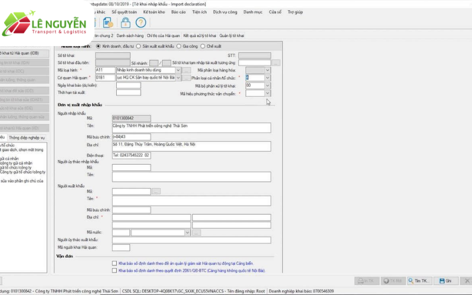Switch to Thông điệp nghiệp vụ tab
The height and width of the screenshot is (295, 472).
(x=27, y=137)
